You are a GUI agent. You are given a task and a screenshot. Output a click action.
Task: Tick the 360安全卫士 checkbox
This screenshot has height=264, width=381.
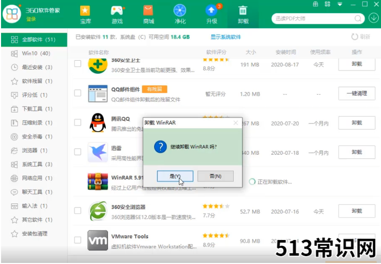pos(78,63)
